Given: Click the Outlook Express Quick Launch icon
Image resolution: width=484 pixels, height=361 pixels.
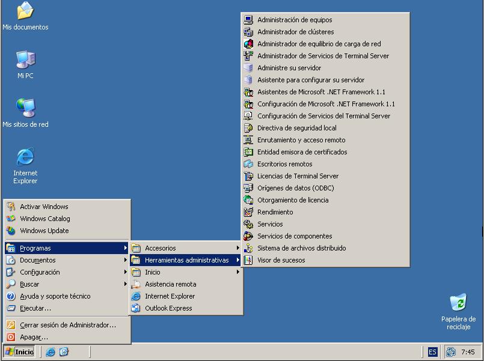Looking at the screenshot, I should (64, 352).
